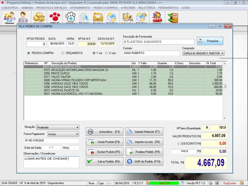248x186 pixels.
Task: Click the Produtos boxes toolbar icon
Action: tap(39, 18)
